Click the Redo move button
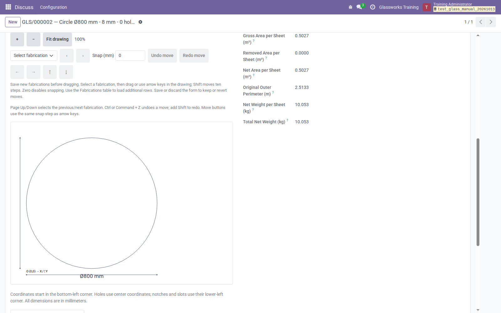This screenshot has width=501, height=313. (x=194, y=56)
